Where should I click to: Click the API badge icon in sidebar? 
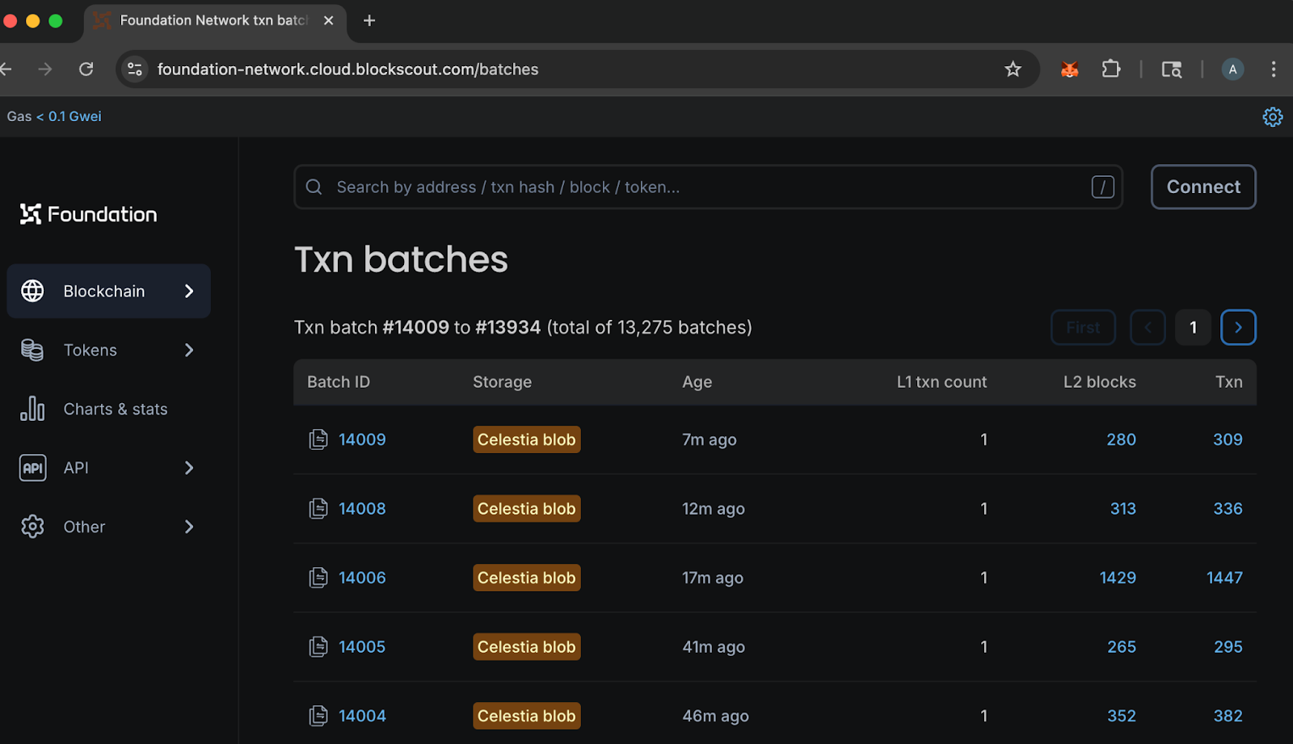point(32,467)
